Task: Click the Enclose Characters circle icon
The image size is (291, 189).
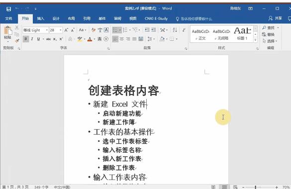Action: coord(106,39)
